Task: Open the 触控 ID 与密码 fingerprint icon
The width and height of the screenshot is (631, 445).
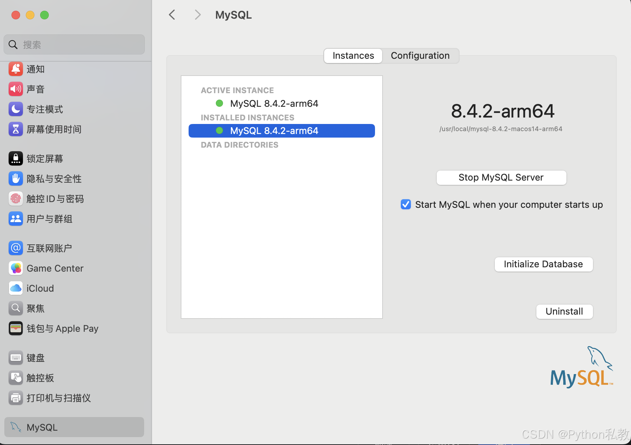Action: [x=16, y=199]
